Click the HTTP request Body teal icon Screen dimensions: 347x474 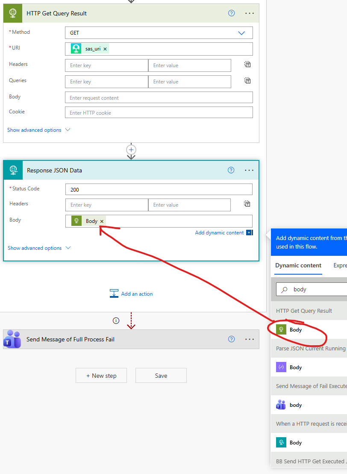(281, 442)
